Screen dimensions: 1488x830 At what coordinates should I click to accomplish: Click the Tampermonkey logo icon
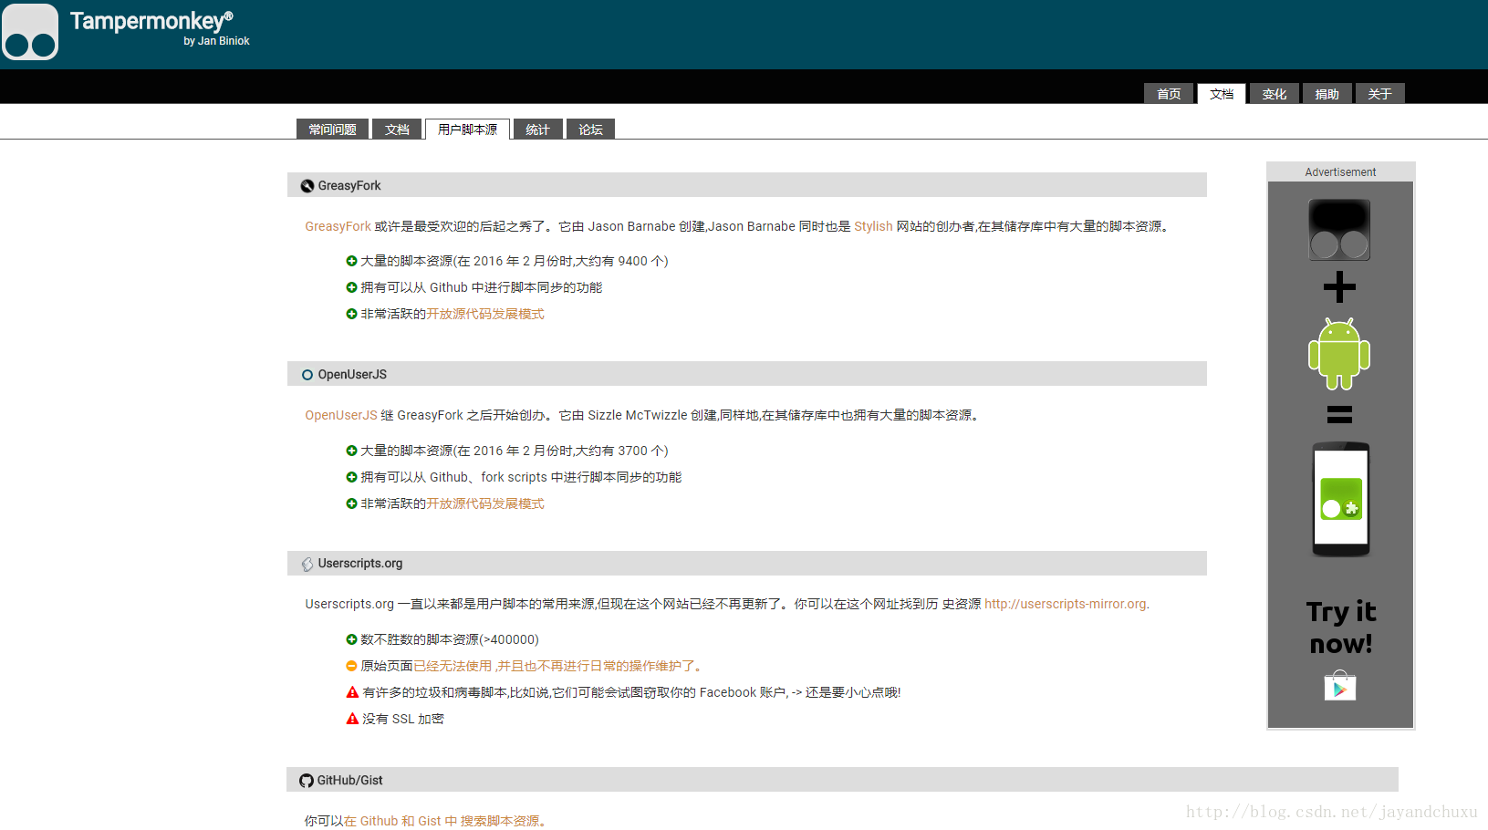coord(30,32)
